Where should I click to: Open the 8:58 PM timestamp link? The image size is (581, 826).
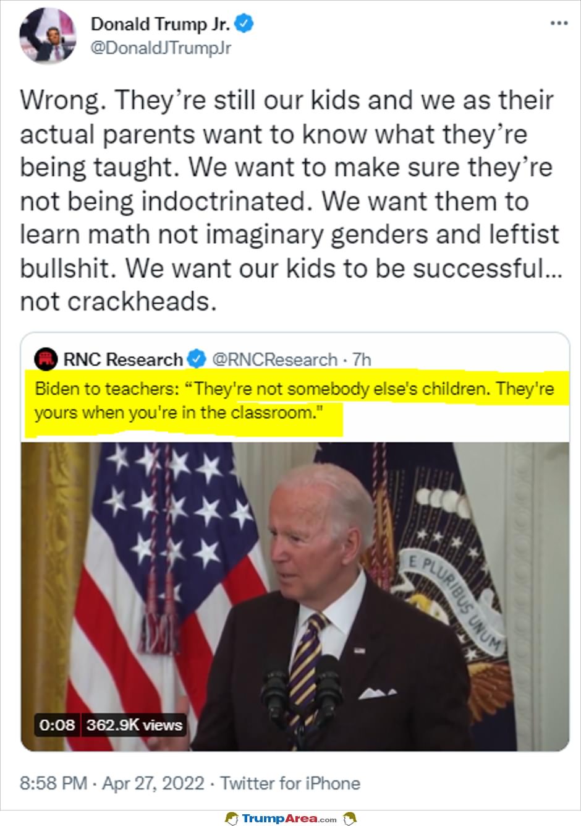(53, 783)
